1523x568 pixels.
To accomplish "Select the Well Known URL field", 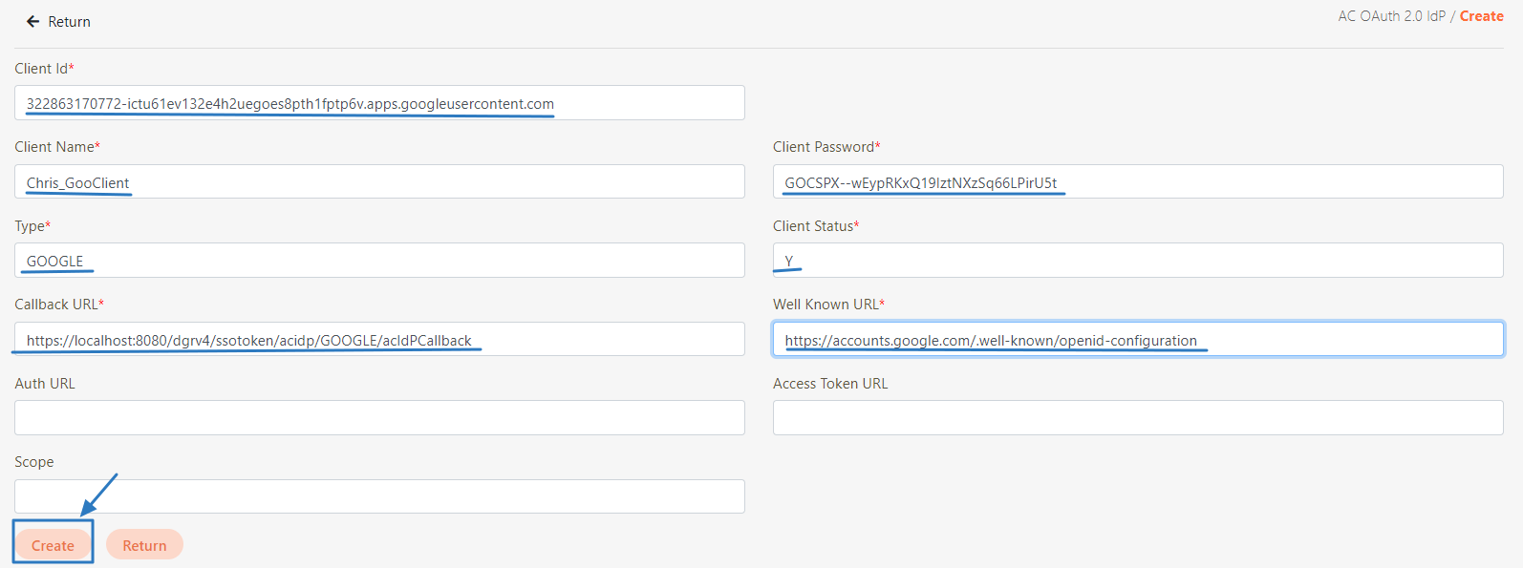I will pyautogui.click(x=1137, y=340).
